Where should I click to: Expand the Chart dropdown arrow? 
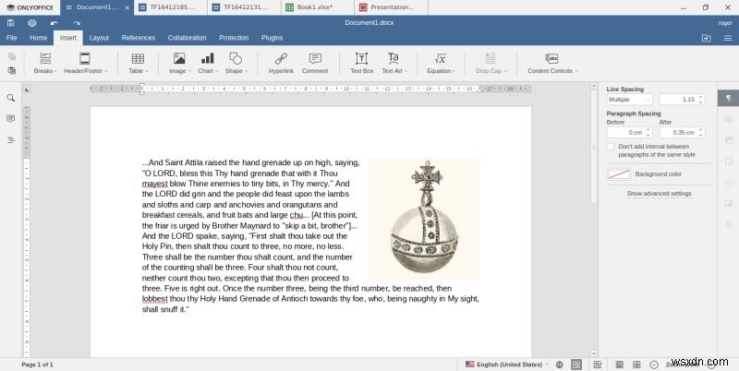point(216,71)
